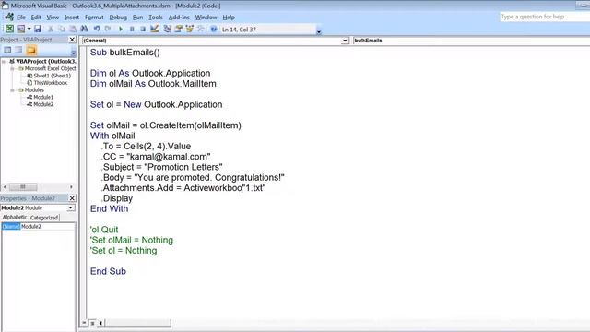Open the Properties Window icon
The width and height of the screenshot is (590, 332).
[178, 29]
